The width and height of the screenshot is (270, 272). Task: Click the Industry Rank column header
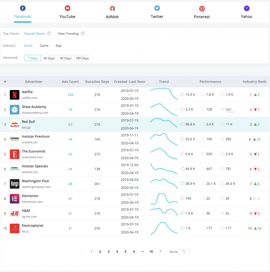tap(255, 82)
